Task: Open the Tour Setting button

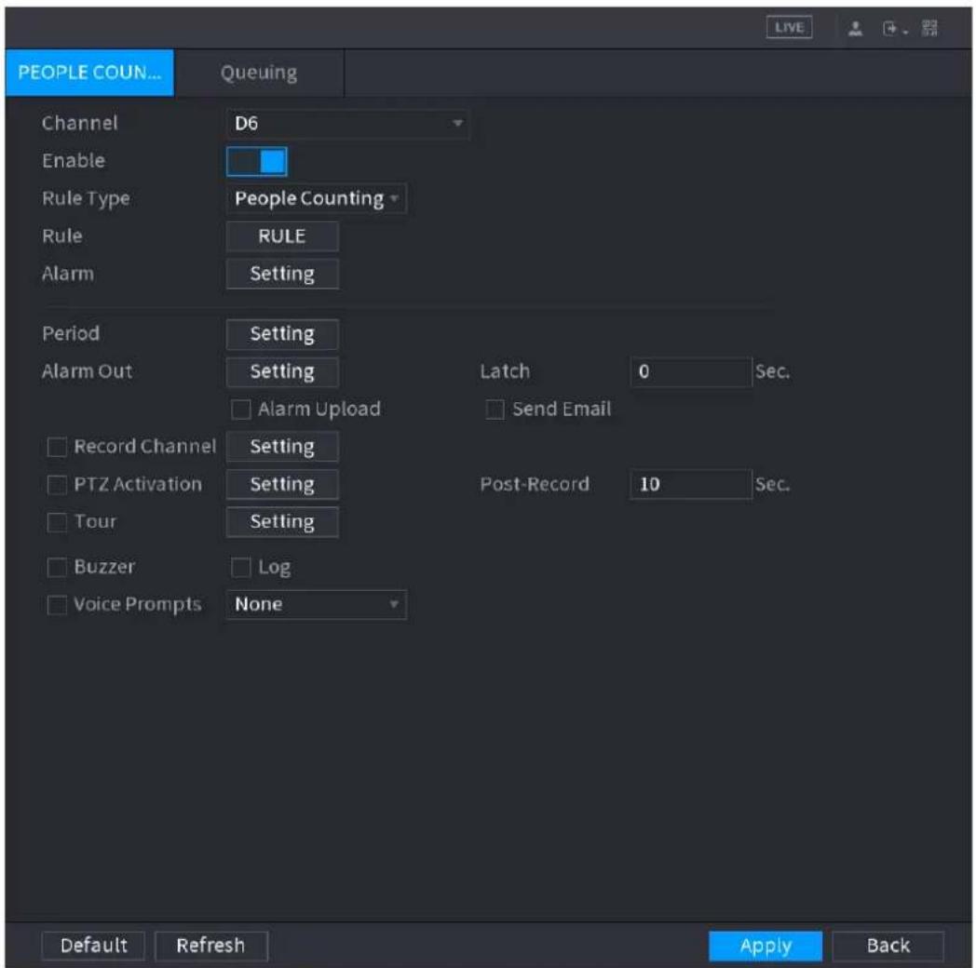Action: (x=282, y=522)
